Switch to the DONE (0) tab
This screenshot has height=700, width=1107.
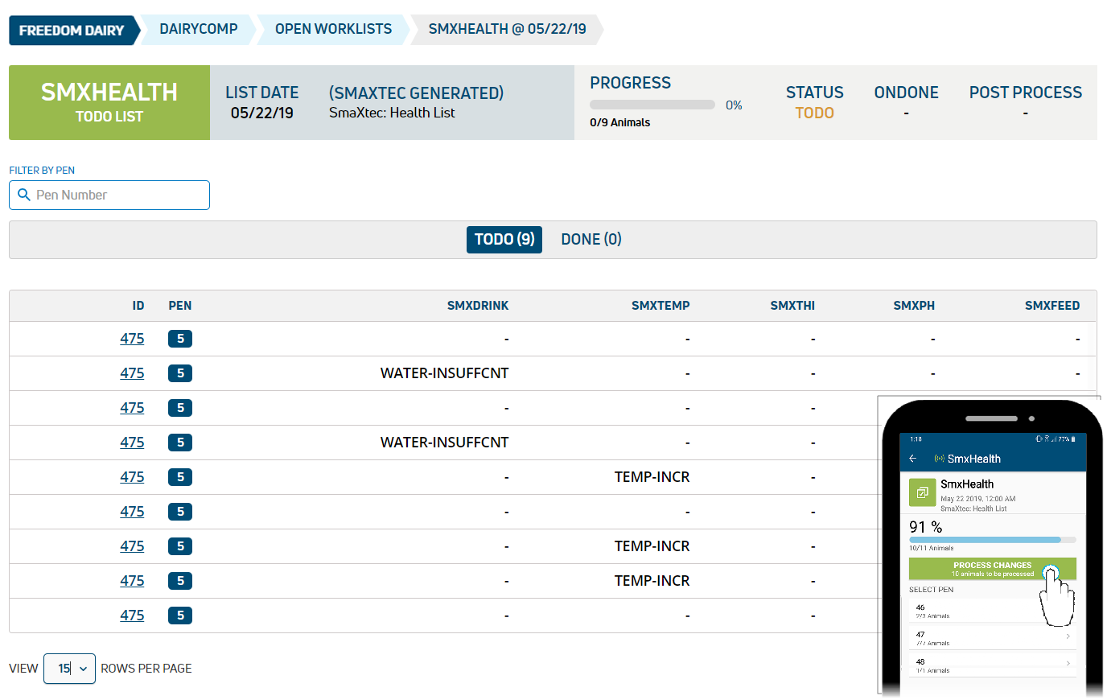[x=591, y=239]
